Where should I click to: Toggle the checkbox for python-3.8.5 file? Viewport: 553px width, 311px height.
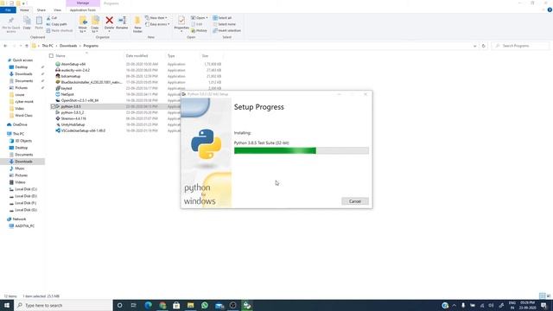click(53, 106)
